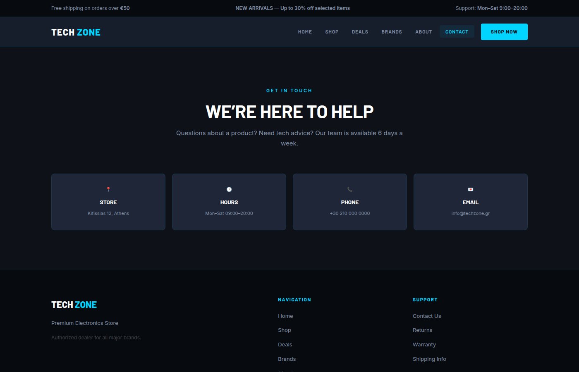
Task: Open Shipping Info in the footer
Action: (x=429, y=359)
